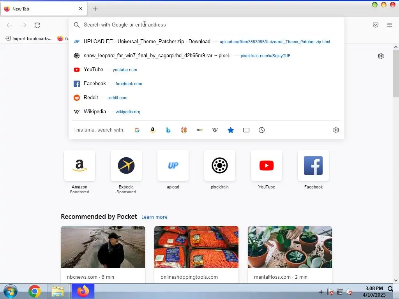Click page vertical scrollbar thumb
The image size is (399, 299).
[x=396, y=74]
